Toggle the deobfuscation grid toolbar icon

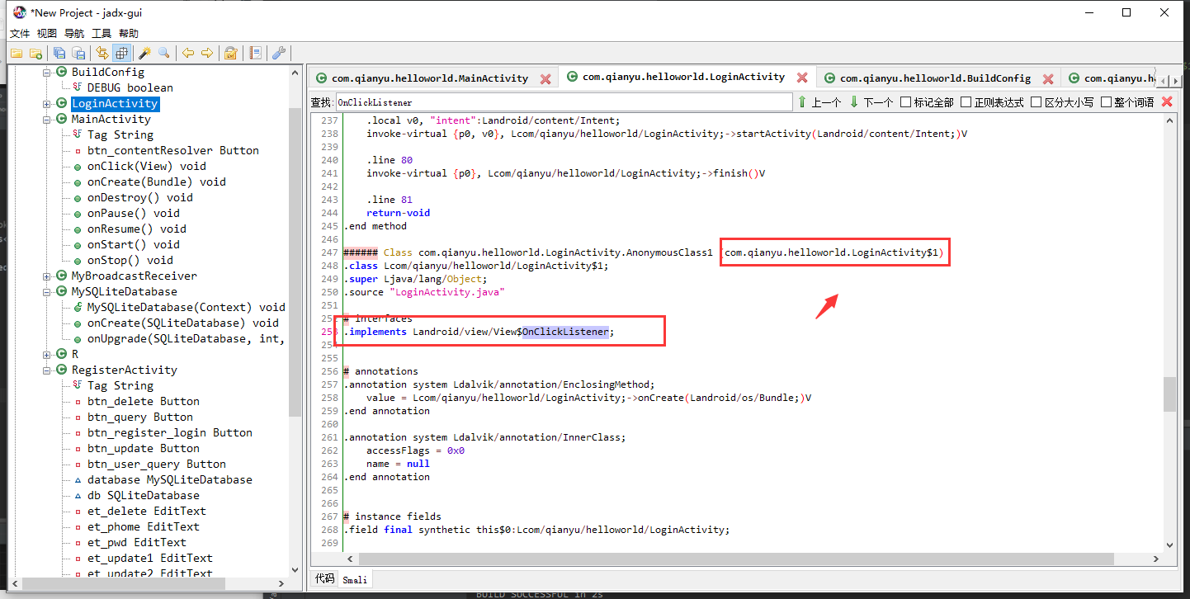(x=121, y=52)
